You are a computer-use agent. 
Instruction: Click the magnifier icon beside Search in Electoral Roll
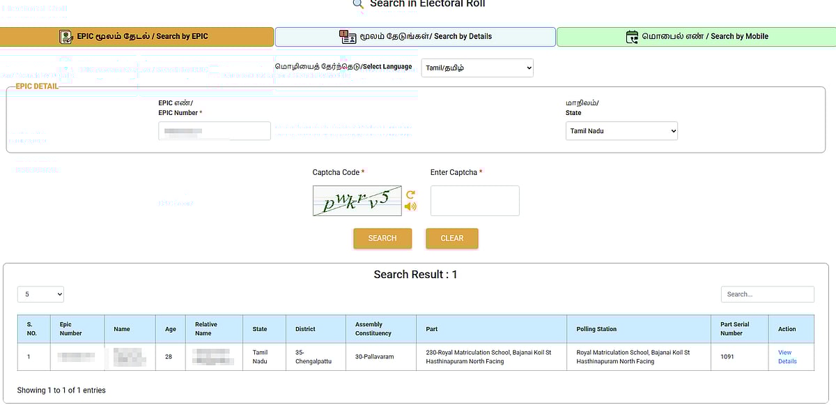pos(358,4)
